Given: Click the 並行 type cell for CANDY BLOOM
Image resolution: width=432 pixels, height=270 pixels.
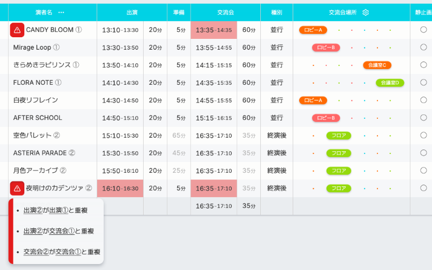Looking at the screenshot, I should click(276, 30).
